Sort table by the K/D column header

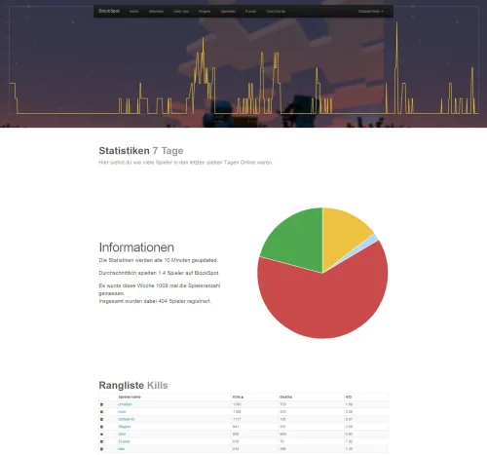[x=349, y=397]
